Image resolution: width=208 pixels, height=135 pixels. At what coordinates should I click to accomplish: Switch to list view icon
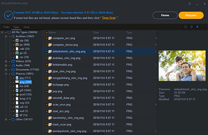coord(191,27)
